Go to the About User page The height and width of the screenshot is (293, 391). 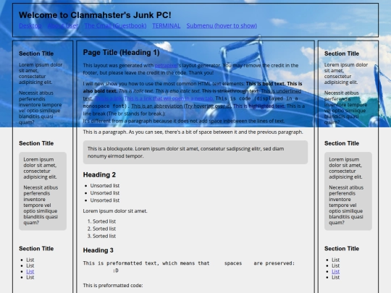[63, 25]
